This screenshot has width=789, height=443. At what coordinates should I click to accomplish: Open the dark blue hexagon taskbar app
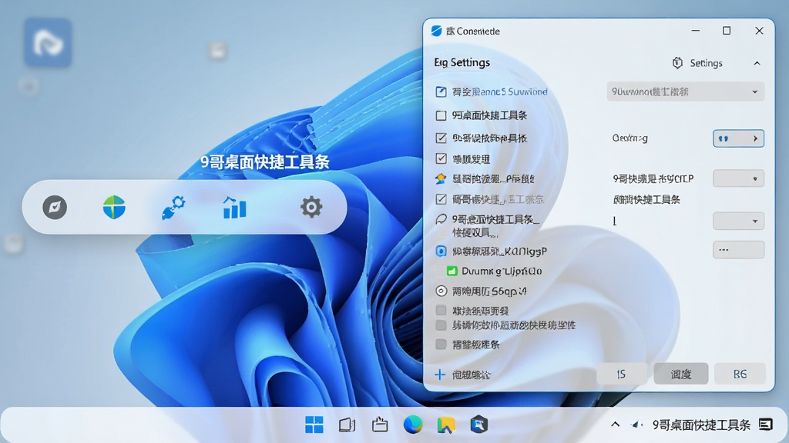[479, 425]
